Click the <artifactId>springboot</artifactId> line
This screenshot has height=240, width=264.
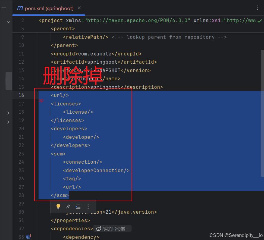[104, 62]
